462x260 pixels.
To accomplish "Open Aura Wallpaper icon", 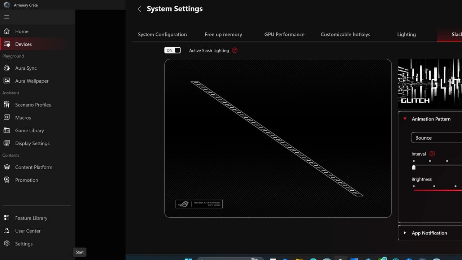I will pyautogui.click(x=6, y=81).
